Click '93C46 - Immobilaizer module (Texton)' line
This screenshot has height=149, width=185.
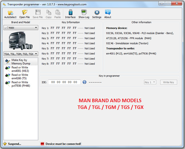point(127,43)
